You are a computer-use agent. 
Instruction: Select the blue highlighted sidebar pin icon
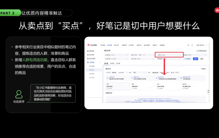88,62
